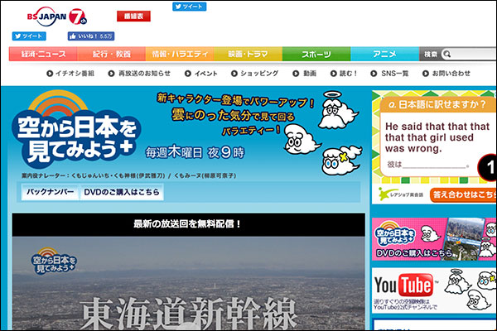Open the 番組表 program guide button
The image size is (497, 331).
[133, 16]
